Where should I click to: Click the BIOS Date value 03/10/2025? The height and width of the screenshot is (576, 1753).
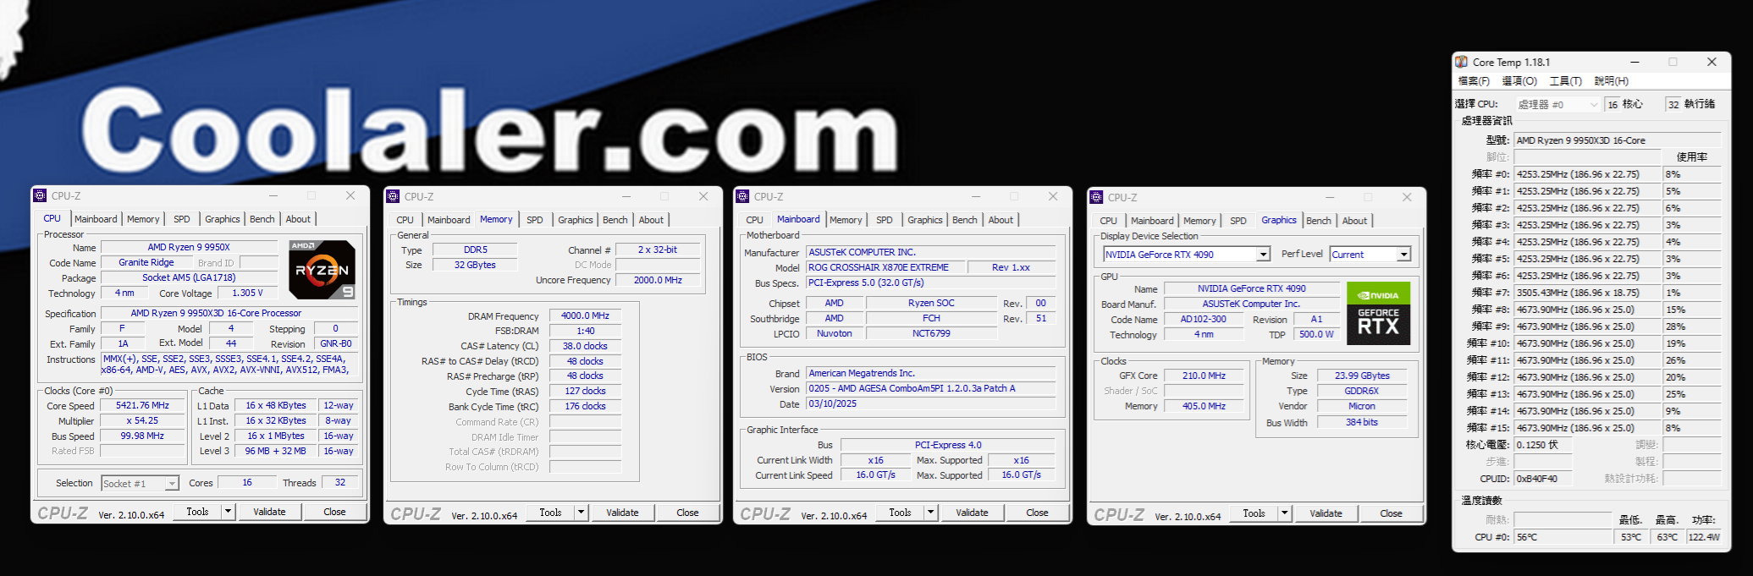point(931,404)
